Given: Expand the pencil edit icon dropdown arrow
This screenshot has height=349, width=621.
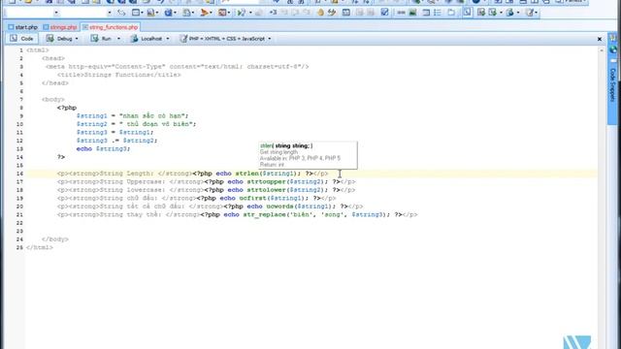Looking at the screenshot, I should 537,13.
